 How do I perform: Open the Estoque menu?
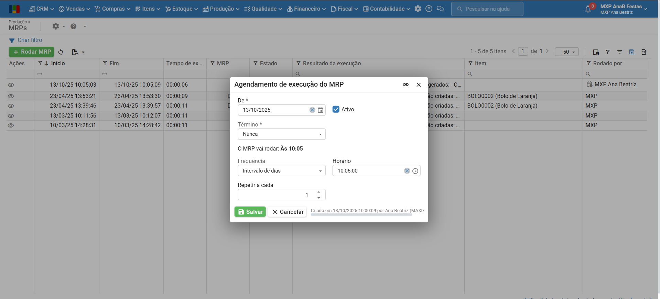point(181,9)
